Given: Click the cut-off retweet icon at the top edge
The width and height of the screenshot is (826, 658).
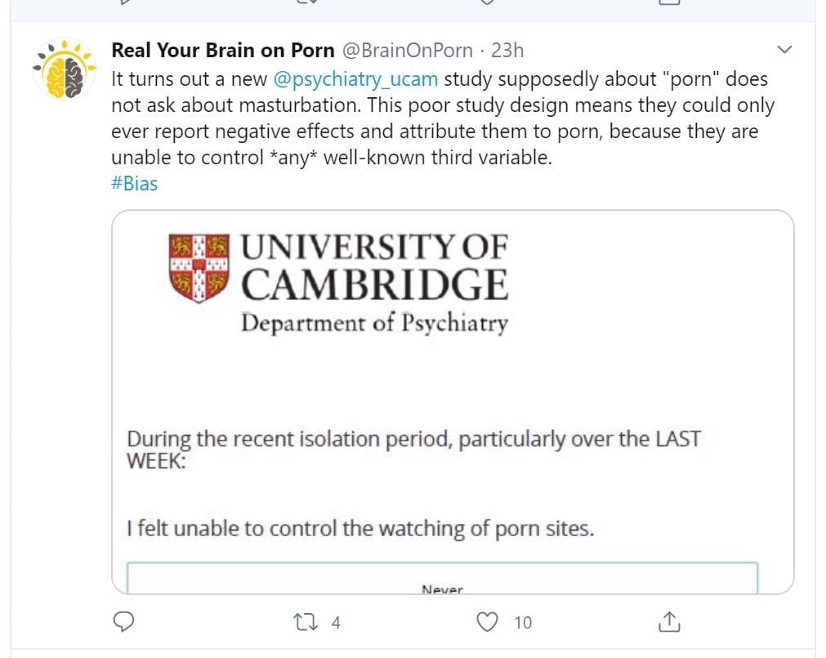Looking at the screenshot, I should click(x=306, y=2).
